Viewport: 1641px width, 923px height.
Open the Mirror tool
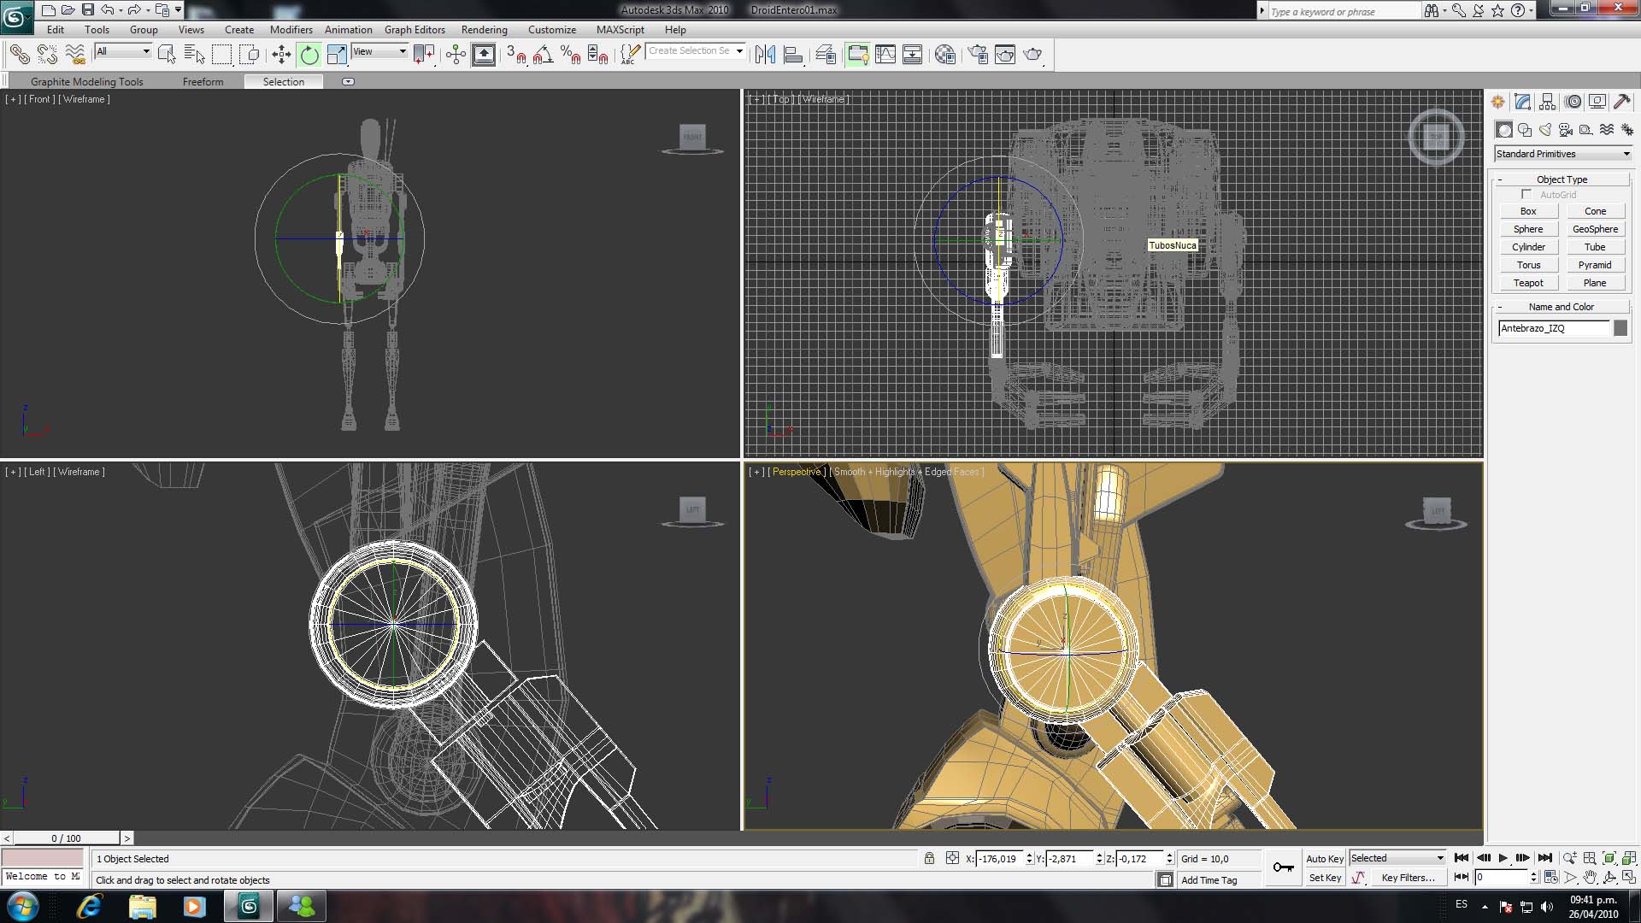[x=765, y=55]
